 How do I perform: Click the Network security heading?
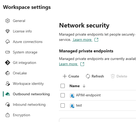click(x=84, y=25)
